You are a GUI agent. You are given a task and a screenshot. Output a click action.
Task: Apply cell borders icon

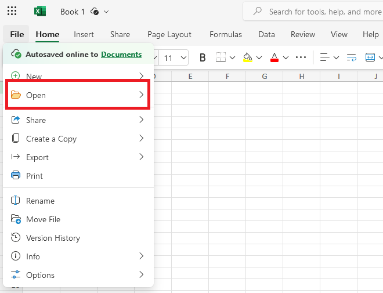tap(221, 57)
